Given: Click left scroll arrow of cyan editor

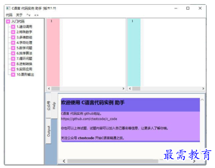Looking at the screenshot, I should click(x=130, y=89).
